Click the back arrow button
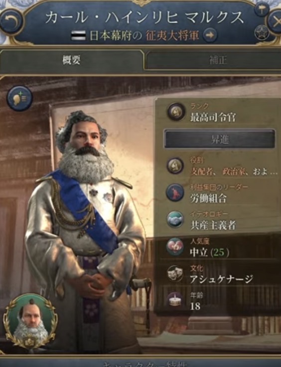This screenshot has width=281, height=367. tap(11, 21)
